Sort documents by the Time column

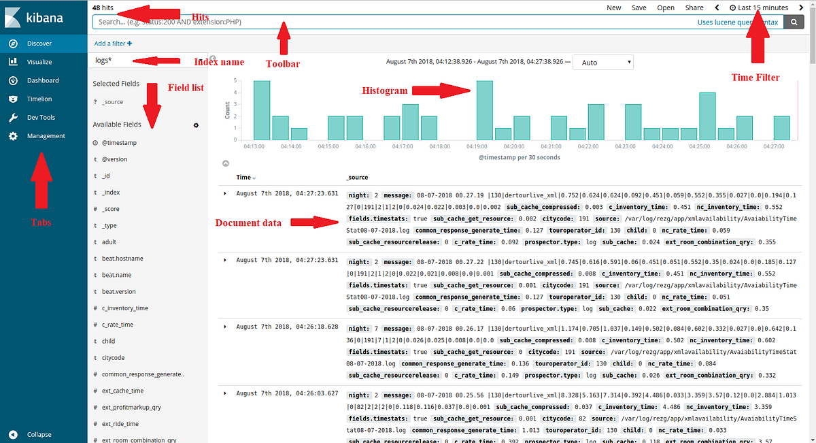pos(245,177)
